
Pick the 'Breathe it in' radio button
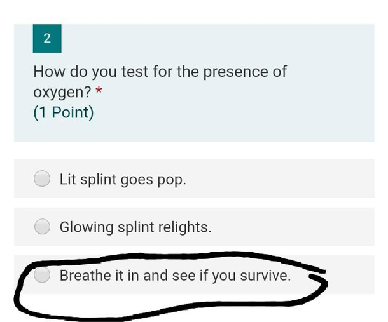tap(42, 276)
